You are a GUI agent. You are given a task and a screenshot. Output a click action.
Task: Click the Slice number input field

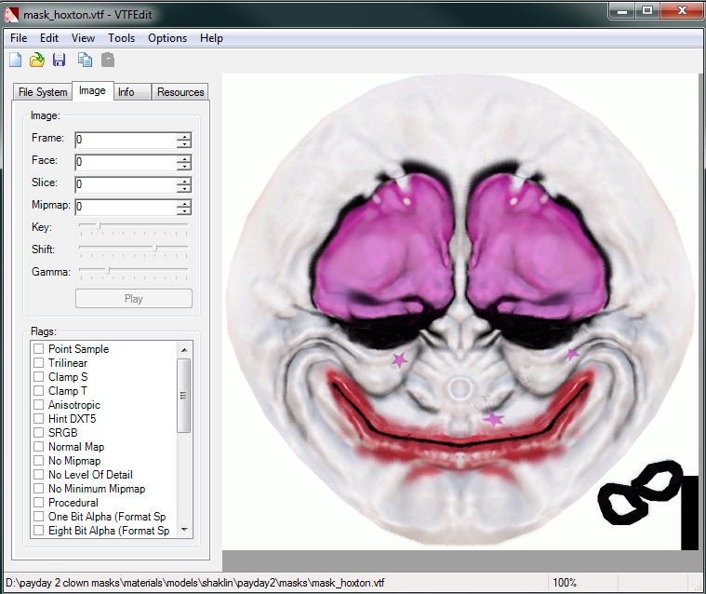[127, 184]
